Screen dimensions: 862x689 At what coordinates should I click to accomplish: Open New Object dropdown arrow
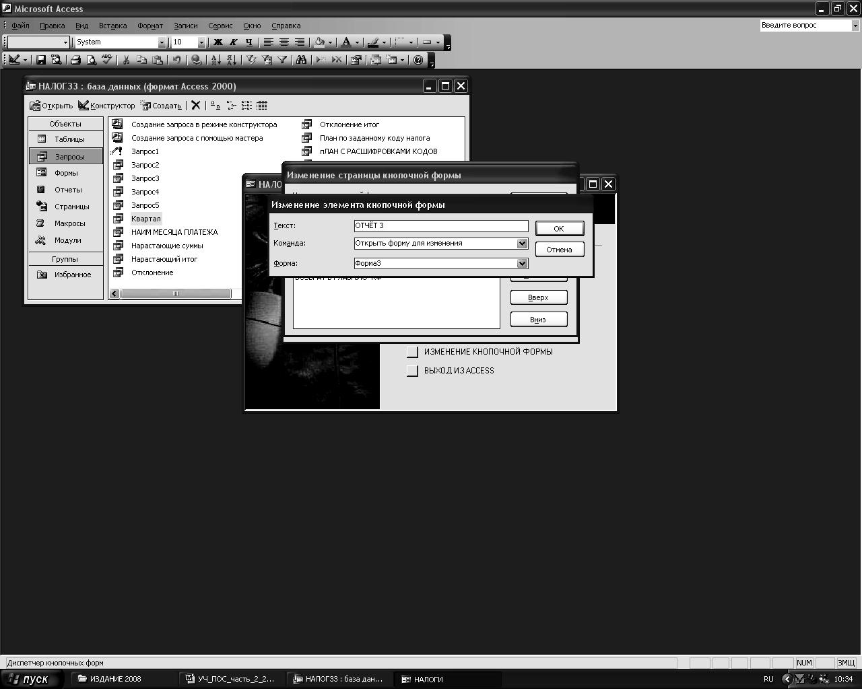coord(402,60)
